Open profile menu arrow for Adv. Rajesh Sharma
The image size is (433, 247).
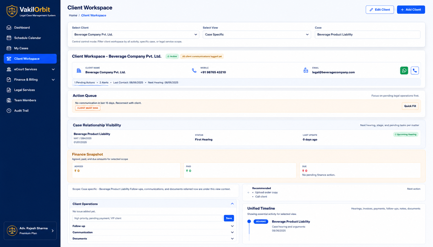tap(53, 231)
